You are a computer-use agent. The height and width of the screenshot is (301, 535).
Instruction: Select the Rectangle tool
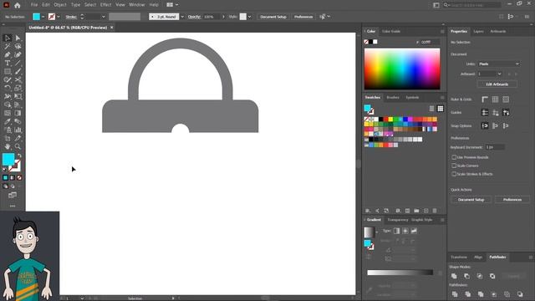click(8, 71)
